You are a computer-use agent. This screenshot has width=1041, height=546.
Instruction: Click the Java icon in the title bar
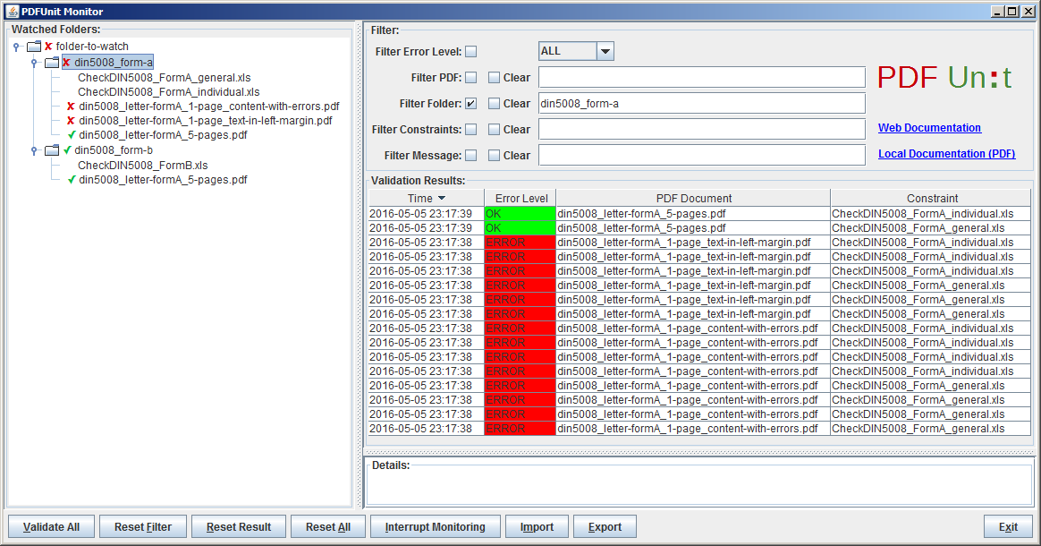pyautogui.click(x=12, y=12)
